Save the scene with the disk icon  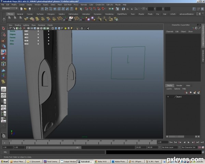point(30,9)
